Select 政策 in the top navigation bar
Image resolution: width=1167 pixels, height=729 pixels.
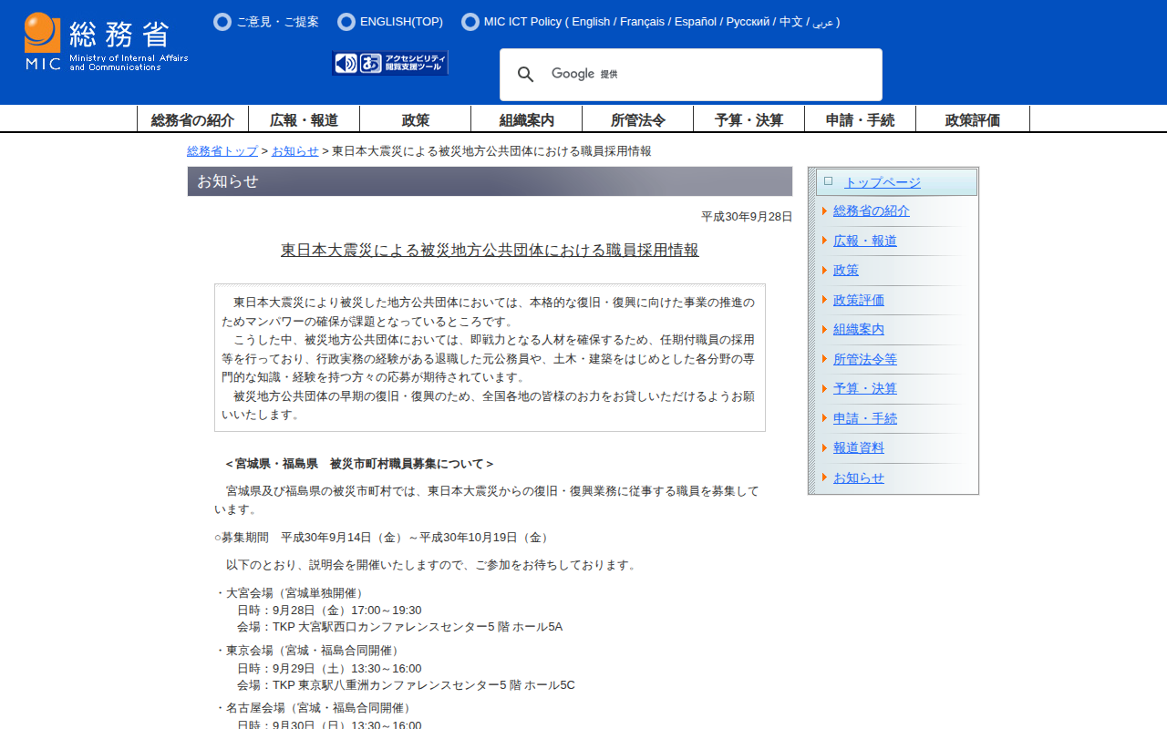point(415,119)
